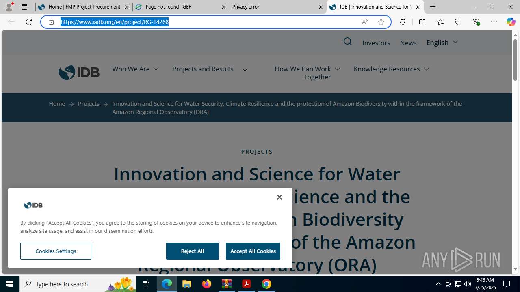Go to Home in breadcrumb
The height and width of the screenshot is (292, 520).
57,104
